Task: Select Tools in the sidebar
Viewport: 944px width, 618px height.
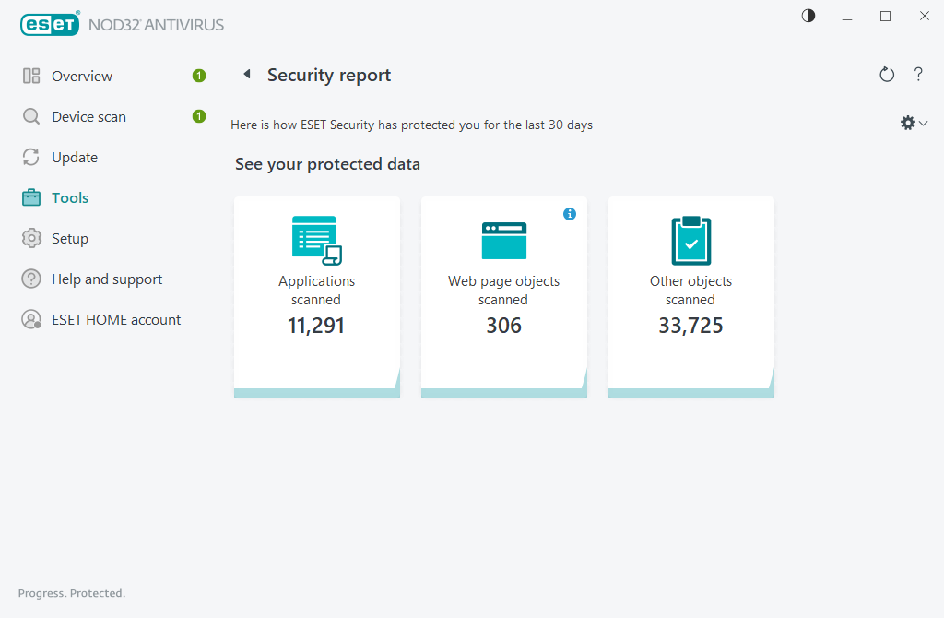Action: point(70,197)
